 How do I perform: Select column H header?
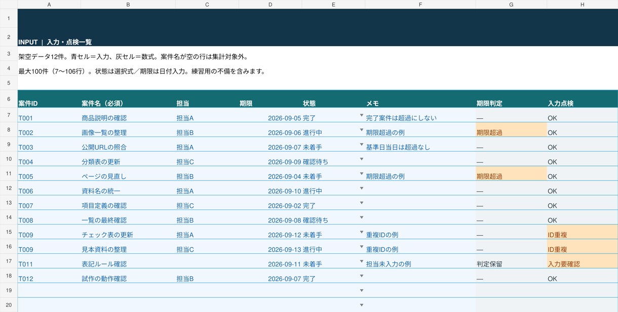pos(583,5)
